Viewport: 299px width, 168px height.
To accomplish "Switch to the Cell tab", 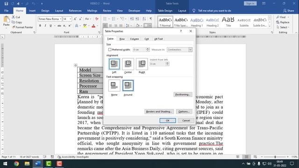I will click(x=146, y=39).
